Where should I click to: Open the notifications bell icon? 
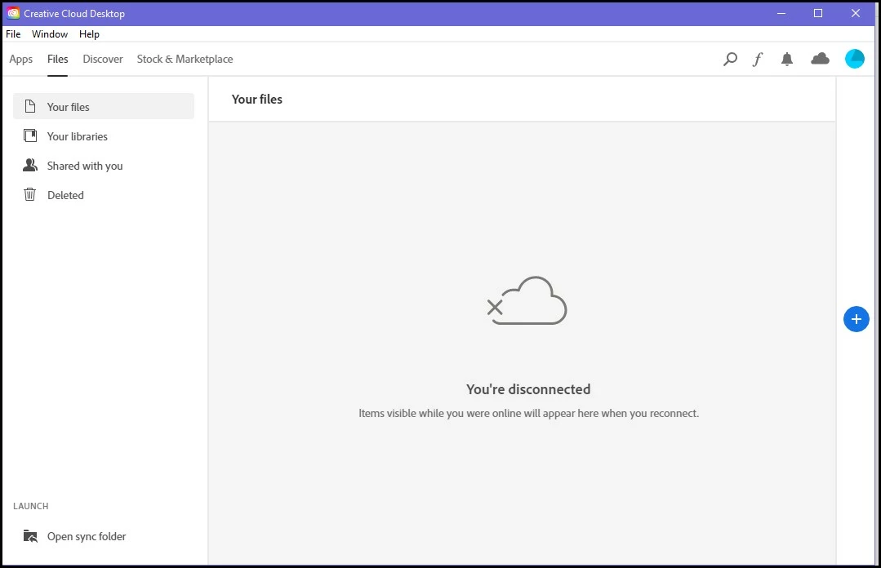[x=787, y=59]
